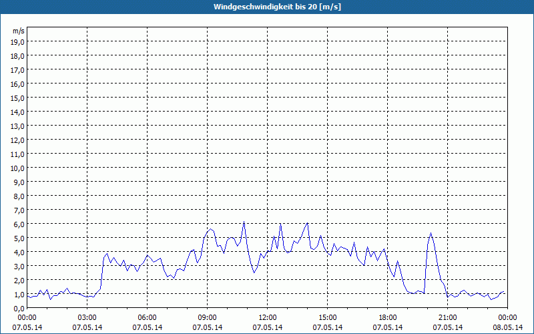534x334 pixels.
Task: Select the 12,0 y-axis label
Action: (18, 140)
